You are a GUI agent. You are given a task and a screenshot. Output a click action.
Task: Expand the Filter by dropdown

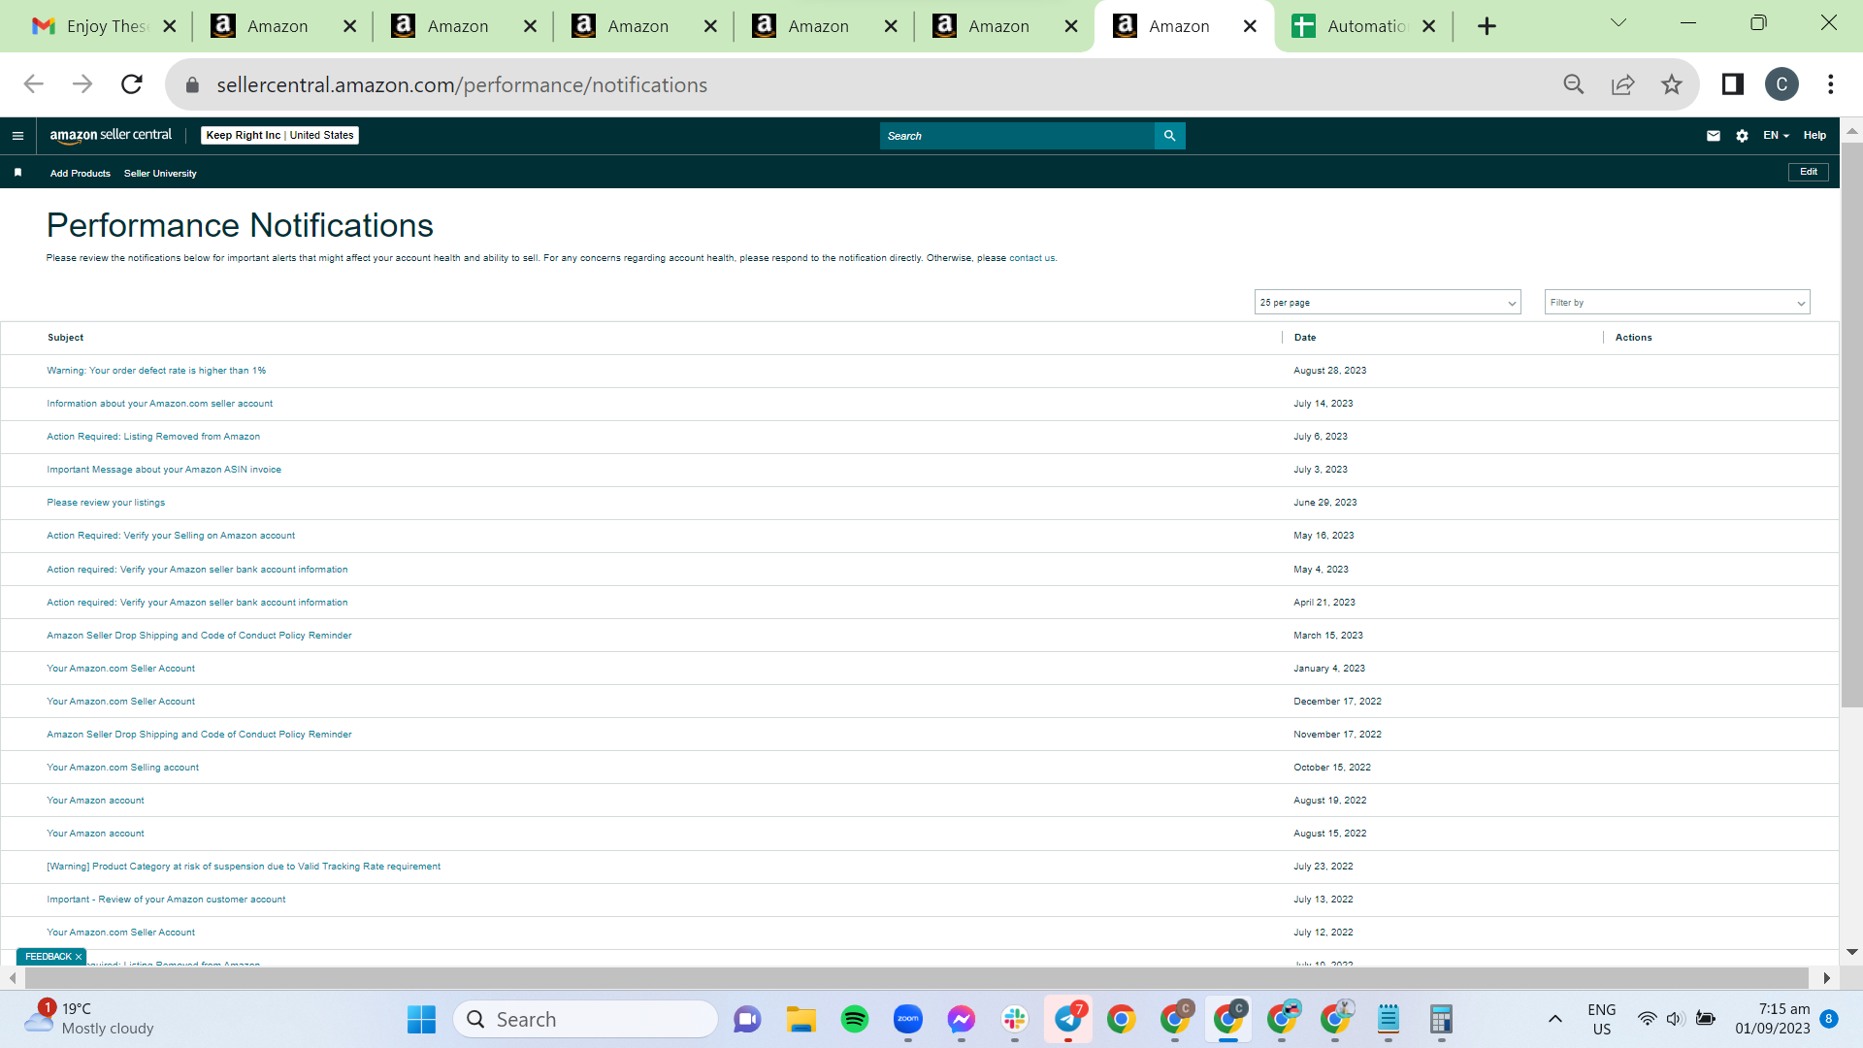(1678, 303)
